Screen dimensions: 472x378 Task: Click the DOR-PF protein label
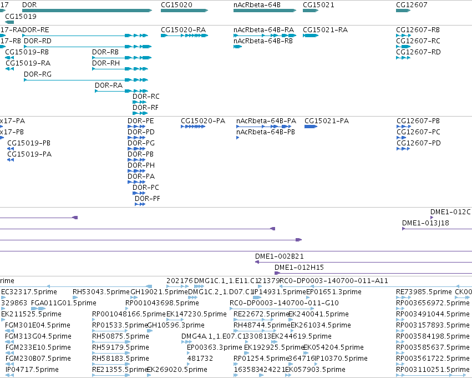(x=147, y=199)
